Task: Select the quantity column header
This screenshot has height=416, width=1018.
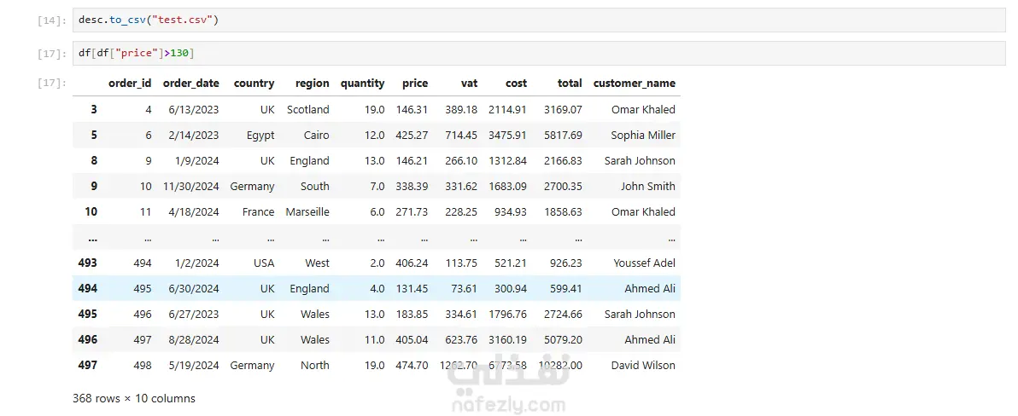Action: pyautogui.click(x=362, y=83)
